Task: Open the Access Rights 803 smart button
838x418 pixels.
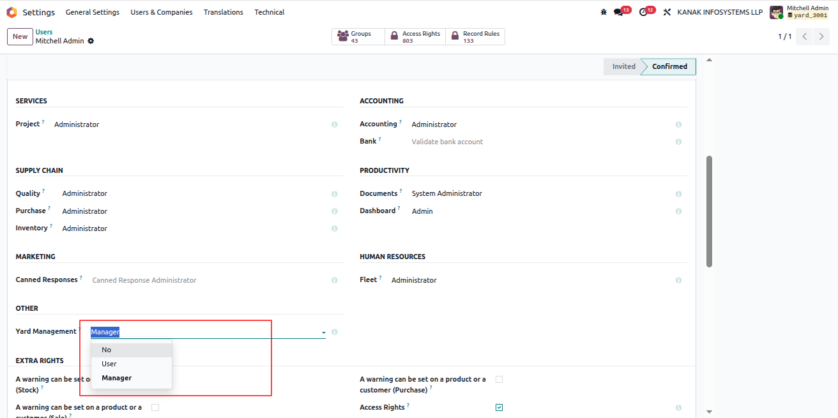Action: (x=415, y=37)
